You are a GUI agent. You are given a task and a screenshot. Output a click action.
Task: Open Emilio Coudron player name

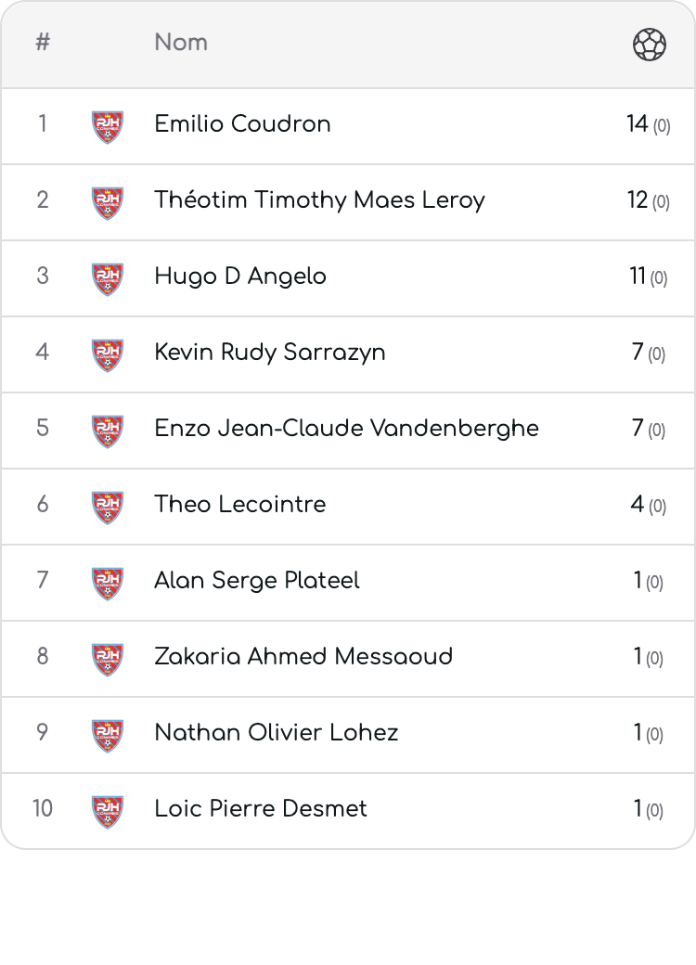tap(242, 123)
